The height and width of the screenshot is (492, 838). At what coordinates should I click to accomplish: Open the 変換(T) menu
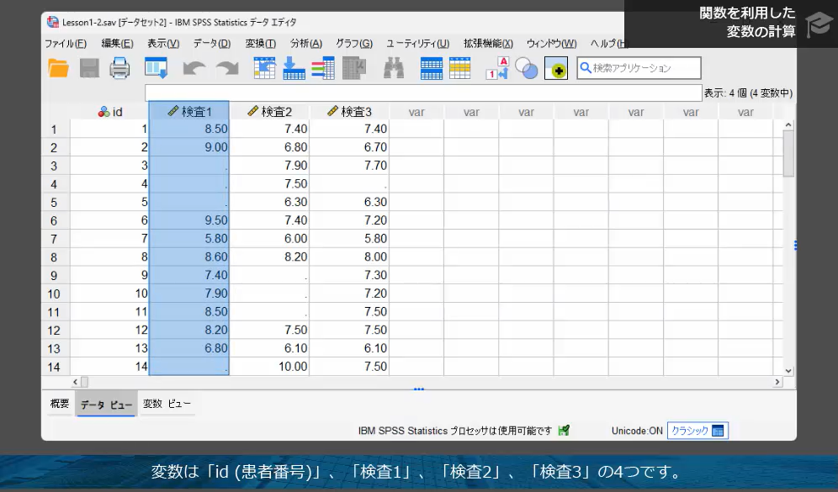(260, 44)
